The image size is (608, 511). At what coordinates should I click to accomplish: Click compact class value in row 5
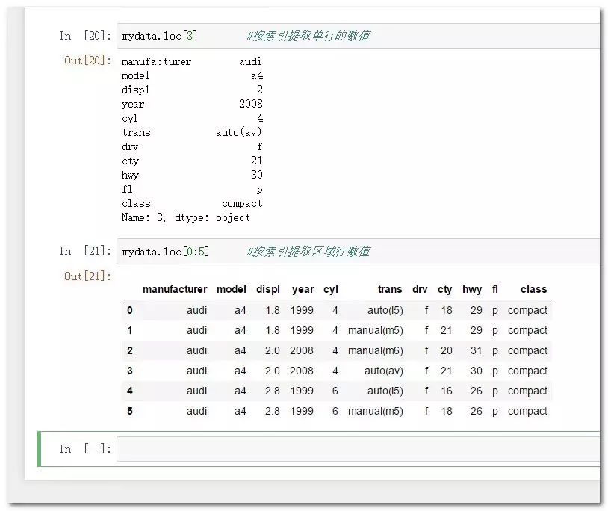click(527, 412)
